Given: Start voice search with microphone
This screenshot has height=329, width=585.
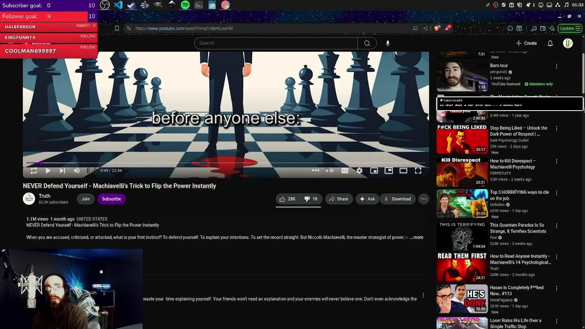Looking at the screenshot, I should pyautogui.click(x=388, y=43).
